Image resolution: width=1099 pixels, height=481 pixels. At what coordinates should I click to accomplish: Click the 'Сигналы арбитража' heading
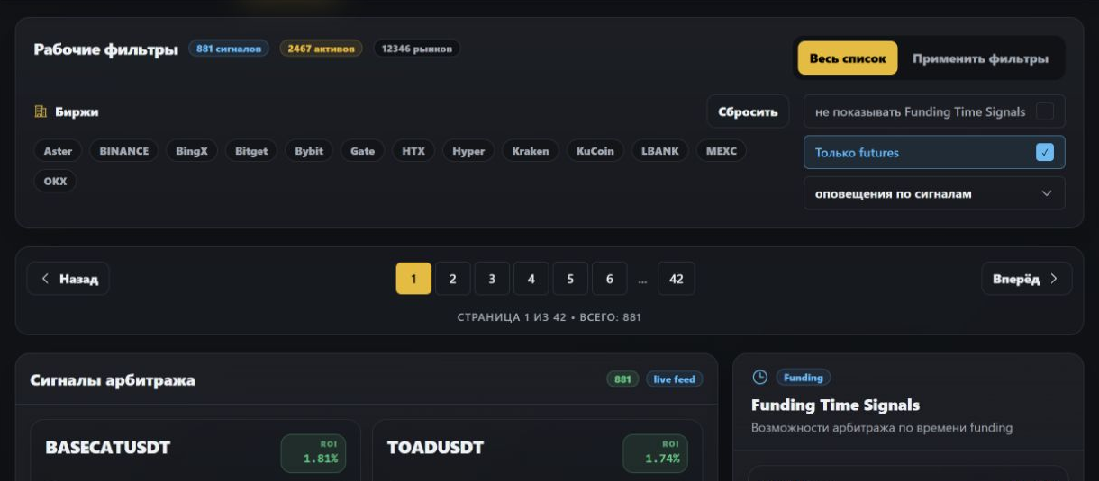pyautogui.click(x=113, y=379)
